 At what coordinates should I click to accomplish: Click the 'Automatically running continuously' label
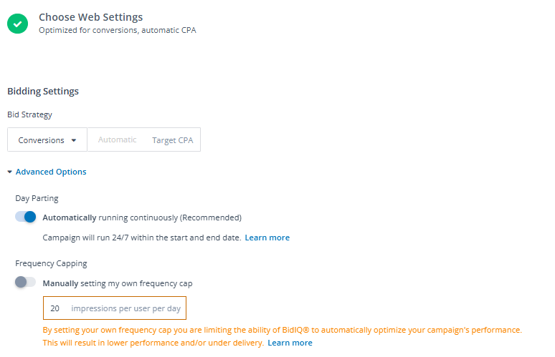click(142, 217)
